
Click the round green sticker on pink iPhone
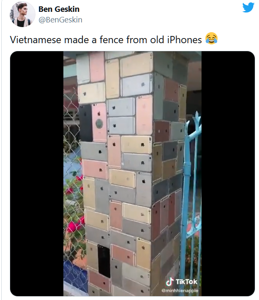click(99, 124)
